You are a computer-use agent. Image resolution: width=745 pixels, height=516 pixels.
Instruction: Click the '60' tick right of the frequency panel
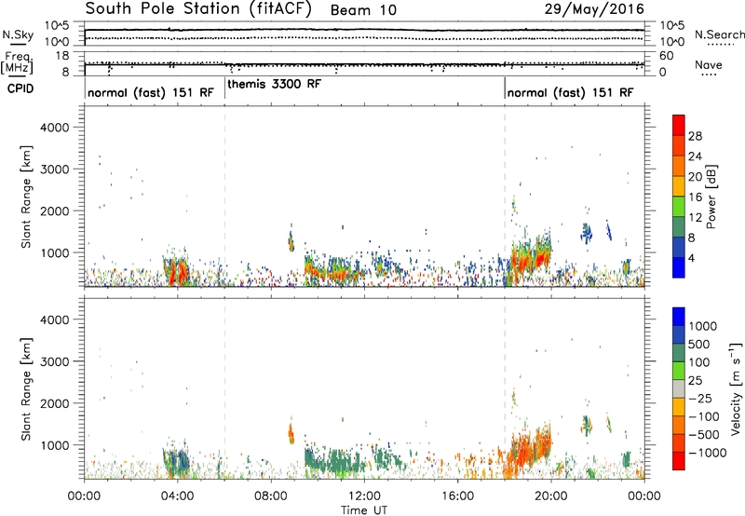pyautogui.click(x=666, y=56)
